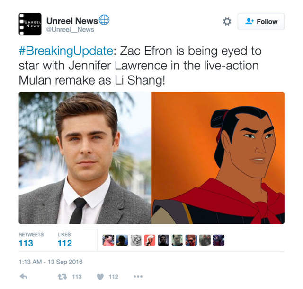Click the blue globe badge icon

pos(104,20)
